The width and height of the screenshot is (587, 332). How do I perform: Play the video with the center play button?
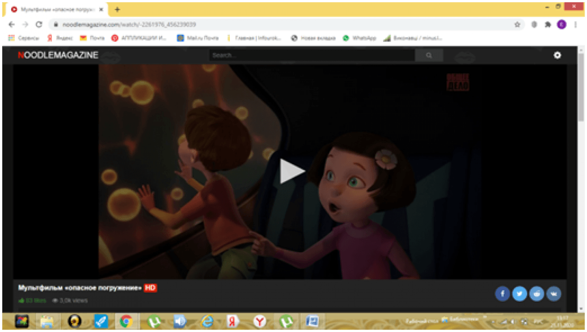tap(292, 171)
